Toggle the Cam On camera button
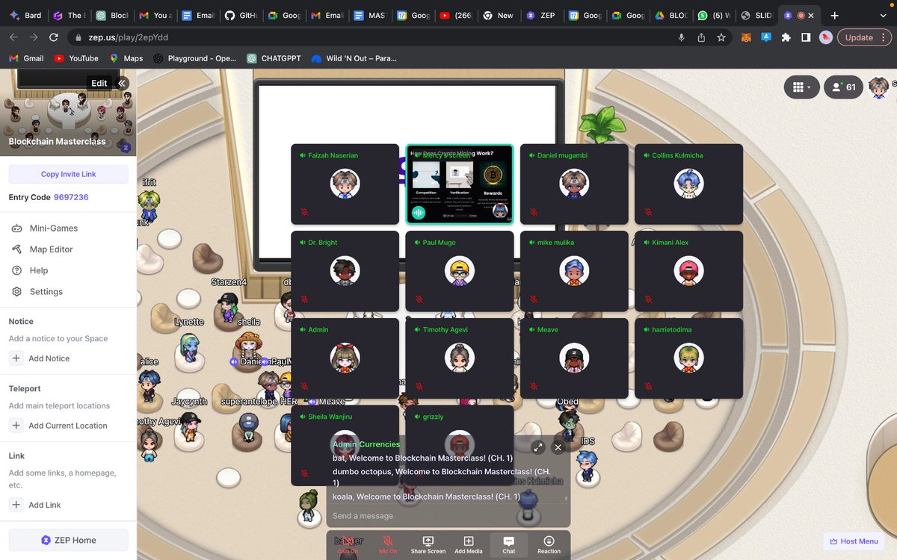Image resolution: width=897 pixels, height=560 pixels. [348, 544]
